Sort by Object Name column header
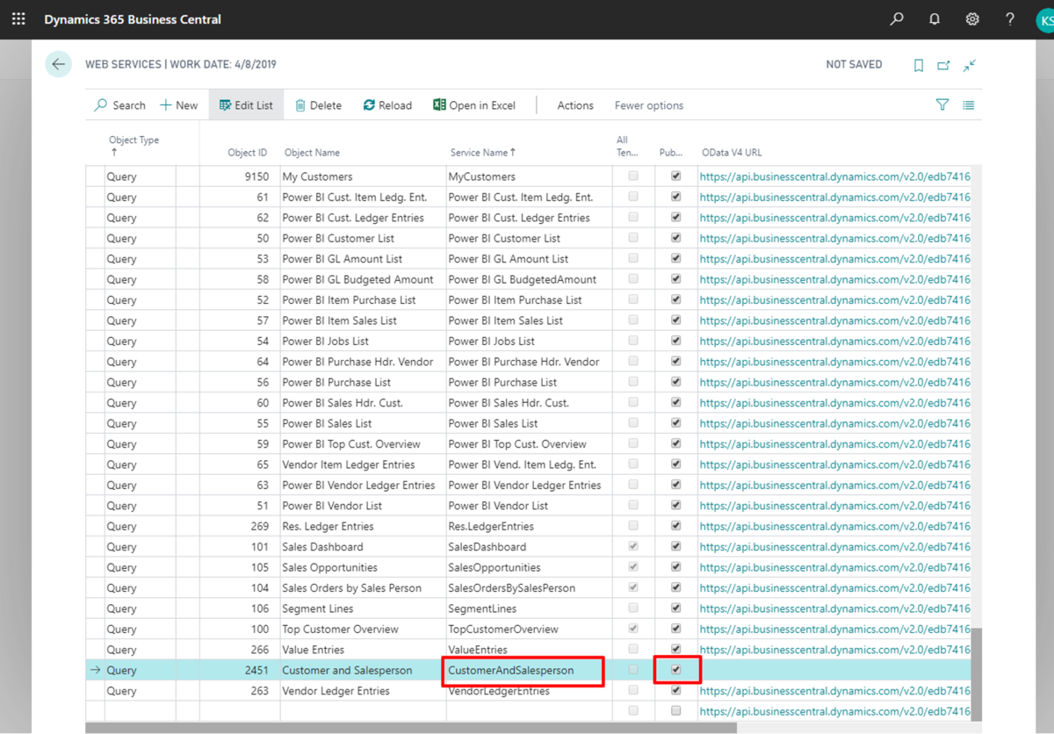 [x=312, y=153]
